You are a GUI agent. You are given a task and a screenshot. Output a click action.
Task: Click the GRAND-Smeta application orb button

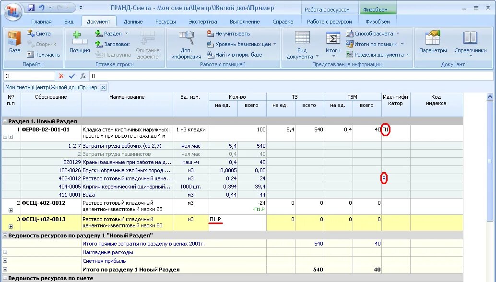pyautogui.click(x=12, y=12)
